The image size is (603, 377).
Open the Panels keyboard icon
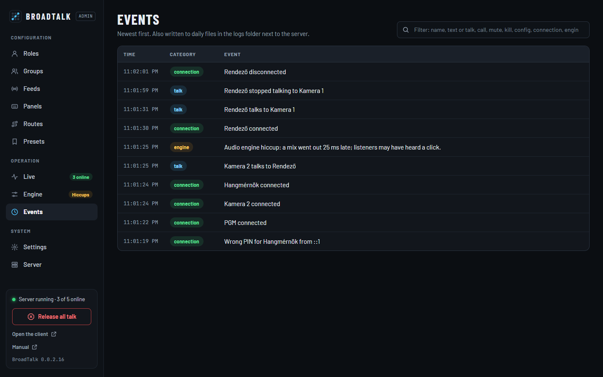click(x=15, y=106)
